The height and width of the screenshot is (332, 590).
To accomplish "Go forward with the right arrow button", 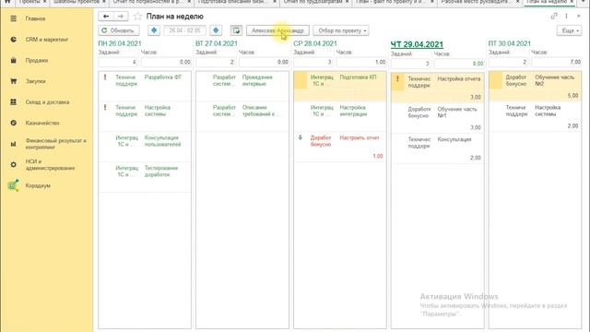I will pos(121,17).
